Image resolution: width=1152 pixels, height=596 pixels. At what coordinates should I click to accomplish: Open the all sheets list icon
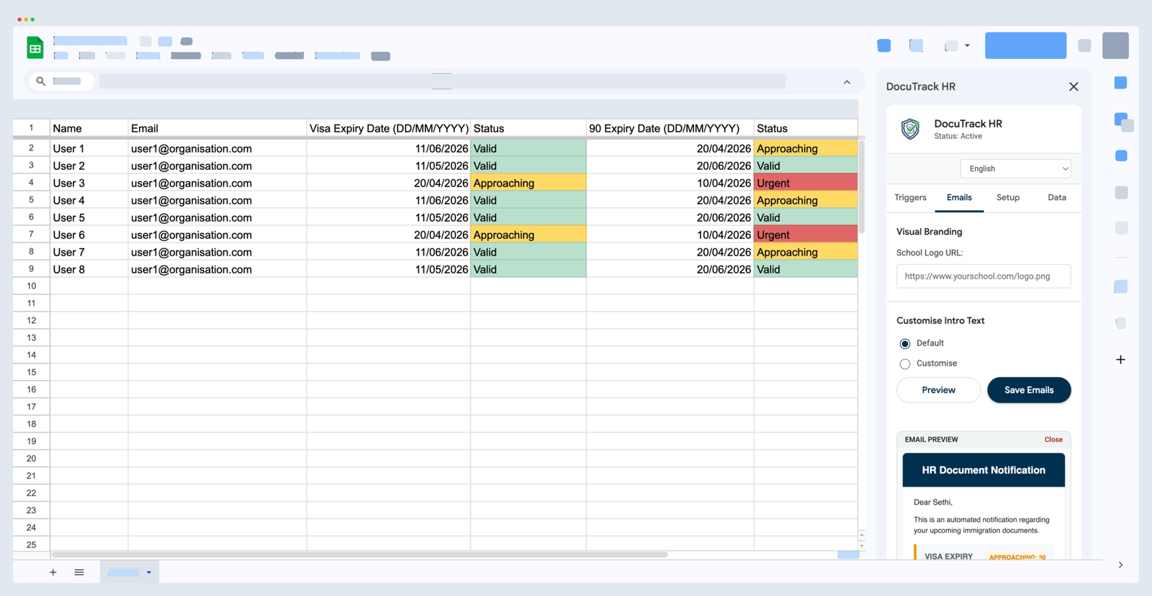pyautogui.click(x=79, y=572)
